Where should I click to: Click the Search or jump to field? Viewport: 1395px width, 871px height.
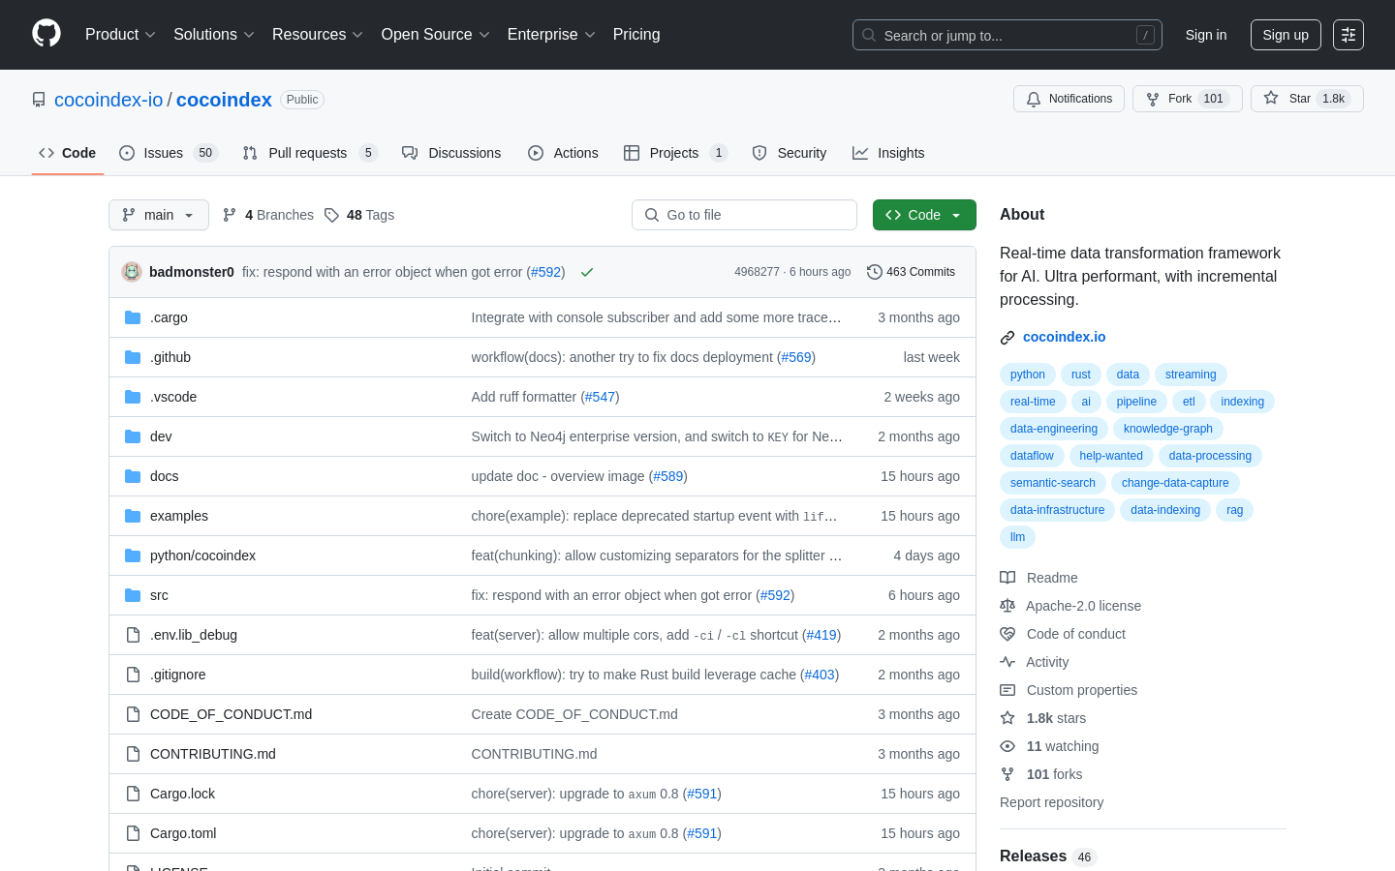[1007, 35]
